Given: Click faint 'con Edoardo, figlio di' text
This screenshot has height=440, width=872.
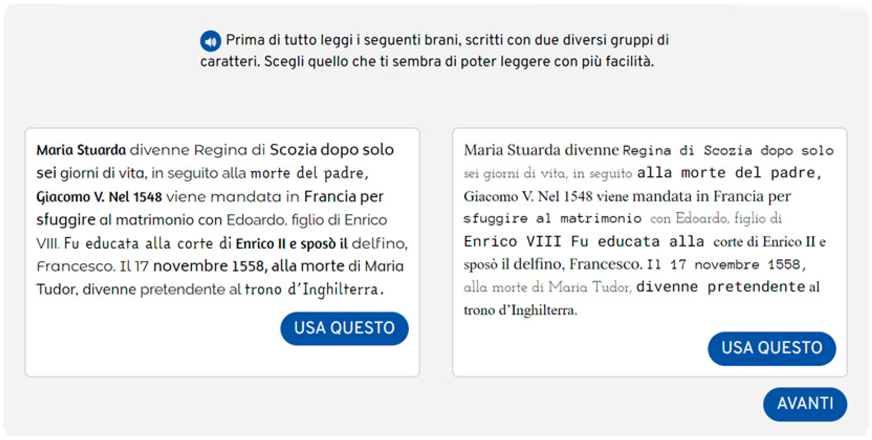Looking at the screenshot, I should tap(716, 219).
